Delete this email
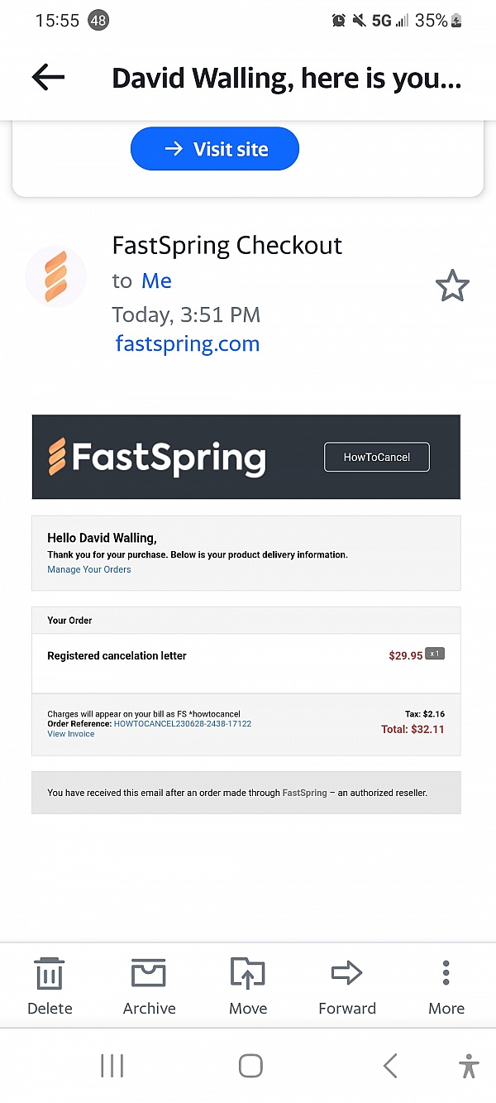496x1103 pixels. (50, 986)
